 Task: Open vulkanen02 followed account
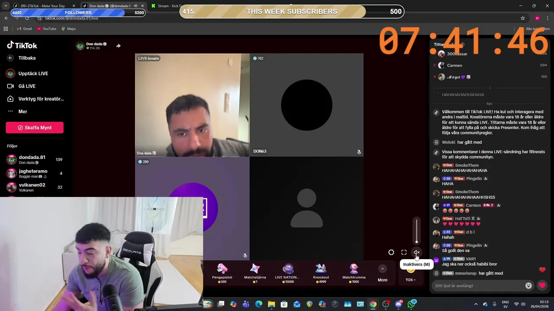coord(35,187)
